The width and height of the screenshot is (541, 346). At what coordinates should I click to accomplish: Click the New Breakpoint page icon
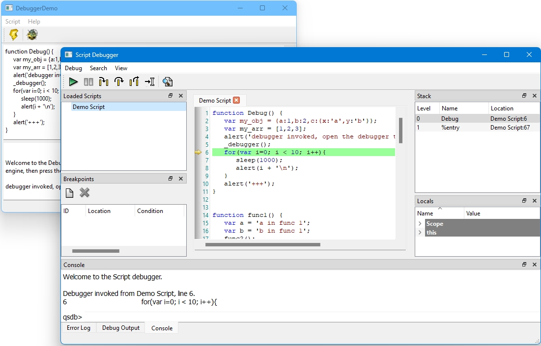pos(69,193)
